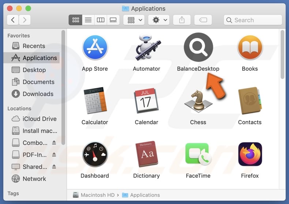
Task: Minimize the Finder window
Action: coord(19,8)
